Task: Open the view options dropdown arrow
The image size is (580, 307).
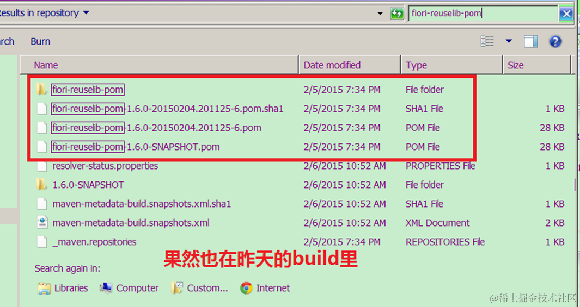Action: [509, 41]
